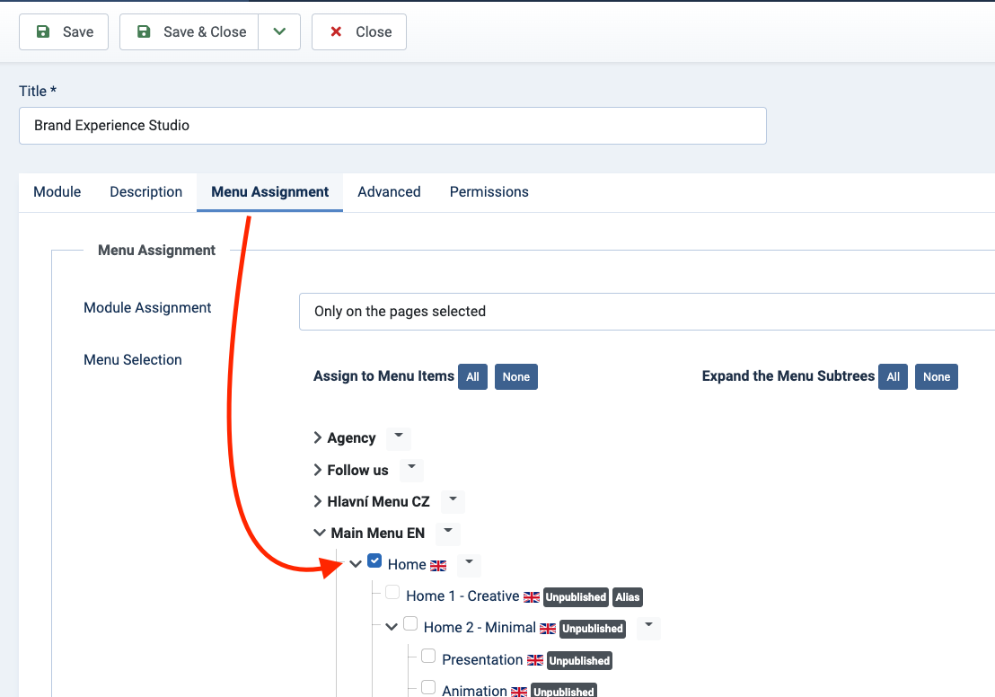Expand the Agency menu tree

pyautogui.click(x=318, y=437)
